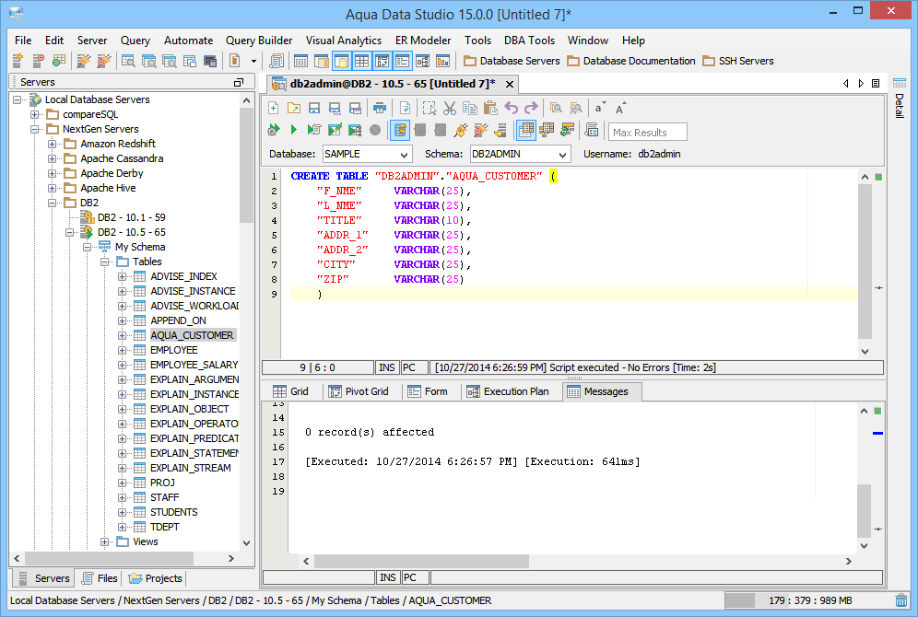Toggle the auto-commit button in query toolbar
Screen dimensions: 918x617
400,130
